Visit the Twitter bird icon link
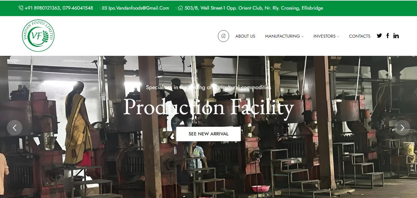The width and height of the screenshot is (417, 198). tap(379, 36)
